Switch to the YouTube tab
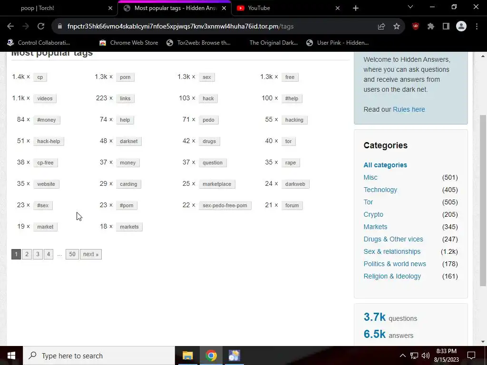Viewport: 487px width, 365px height. tap(288, 8)
